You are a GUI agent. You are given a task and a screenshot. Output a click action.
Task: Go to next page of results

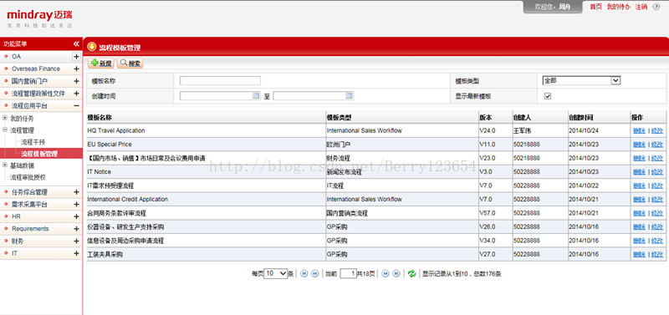pyautogui.click(x=386, y=274)
